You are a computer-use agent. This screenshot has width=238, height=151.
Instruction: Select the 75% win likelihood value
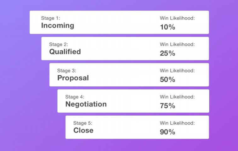point(167,106)
